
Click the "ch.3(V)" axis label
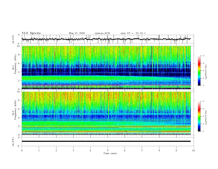(13, 142)
